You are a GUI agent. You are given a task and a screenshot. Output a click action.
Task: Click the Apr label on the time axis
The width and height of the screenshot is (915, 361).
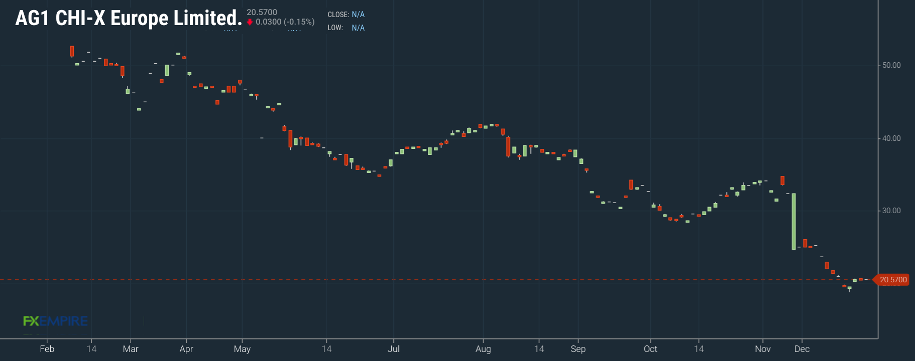click(186, 349)
